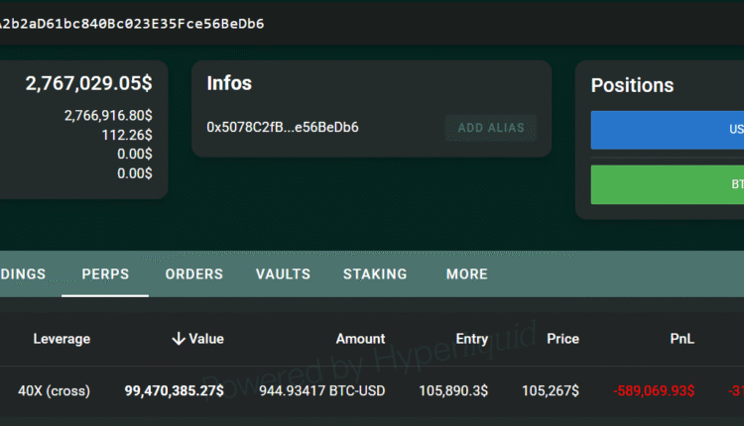Screen dimensions: 744x426
Task: Click the down arrow sort icon beside Value
Action: pyautogui.click(x=179, y=339)
